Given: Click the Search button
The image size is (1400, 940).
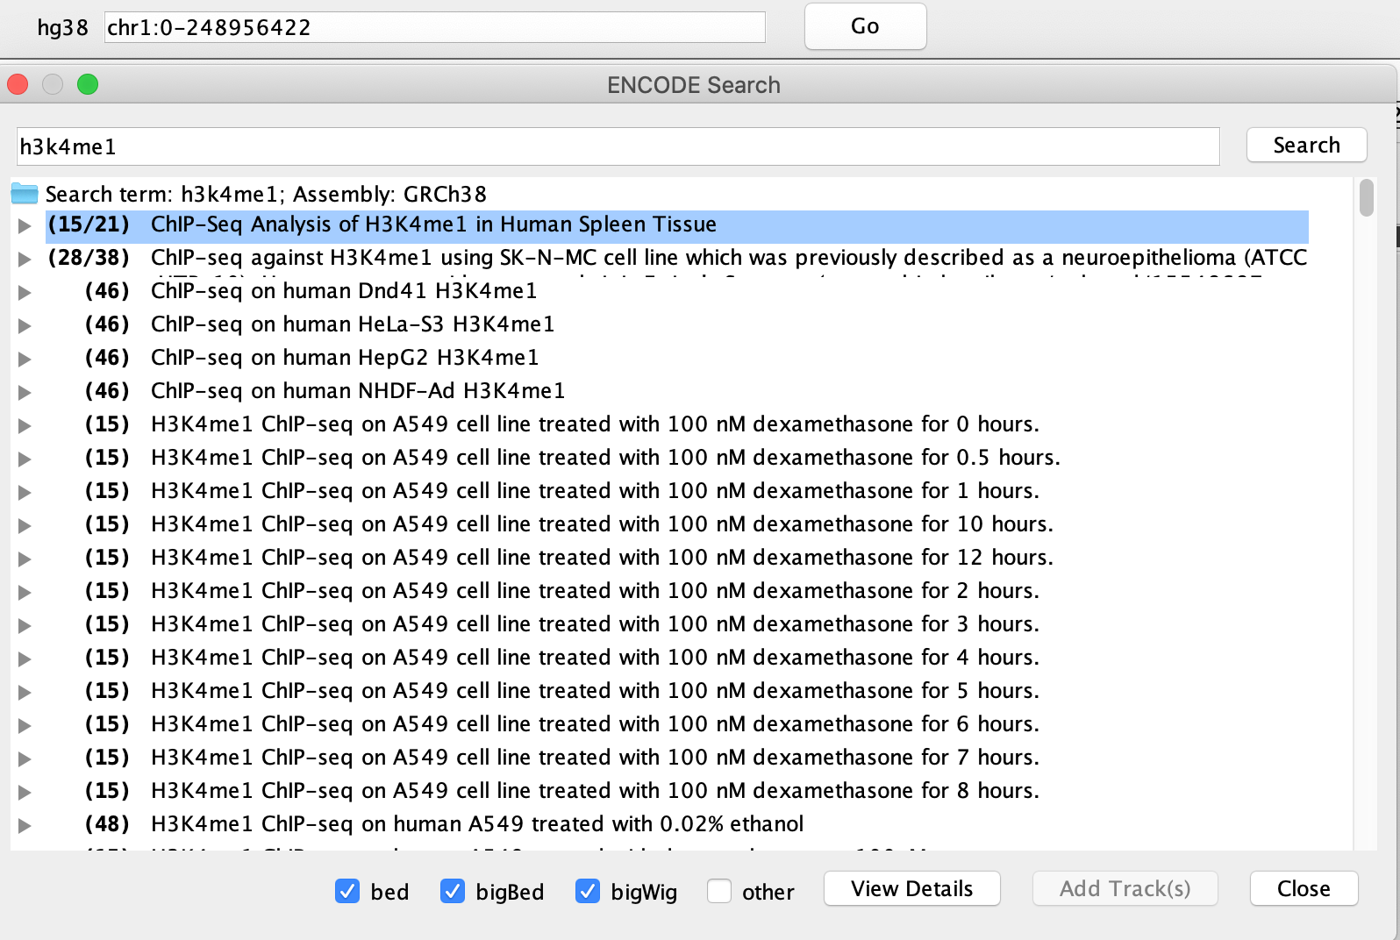Looking at the screenshot, I should (1306, 145).
